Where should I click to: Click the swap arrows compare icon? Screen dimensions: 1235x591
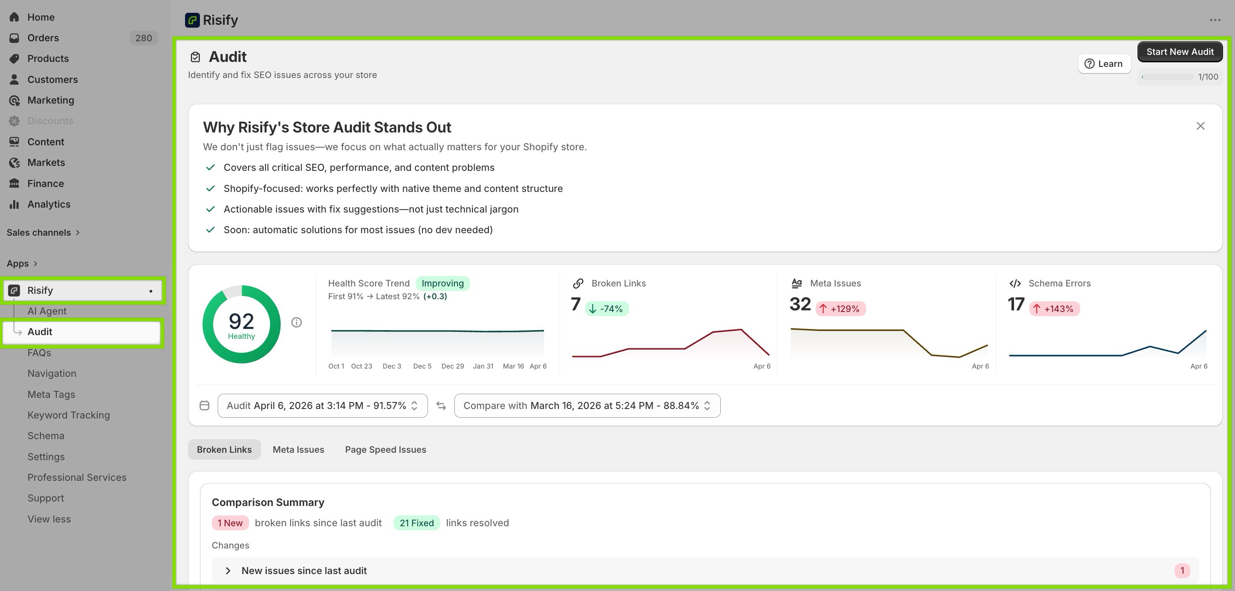[441, 406]
